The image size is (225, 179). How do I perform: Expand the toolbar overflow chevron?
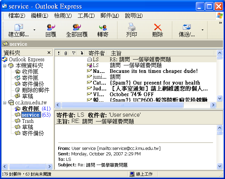221,23
